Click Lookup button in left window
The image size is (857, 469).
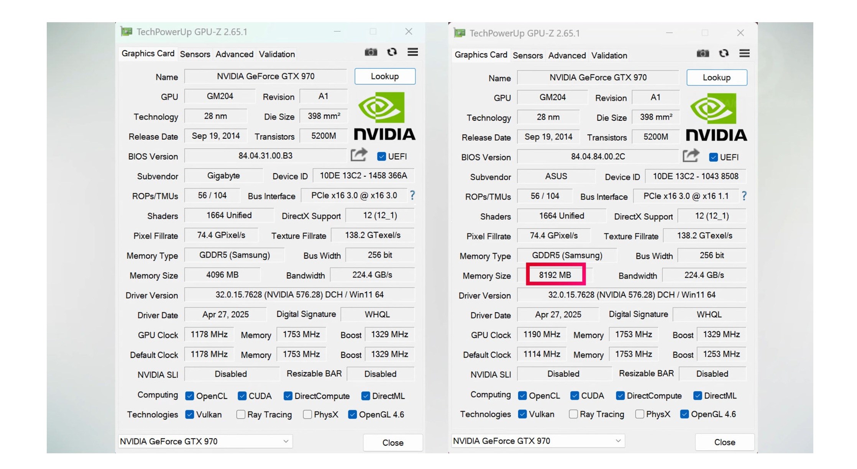point(385,76)
